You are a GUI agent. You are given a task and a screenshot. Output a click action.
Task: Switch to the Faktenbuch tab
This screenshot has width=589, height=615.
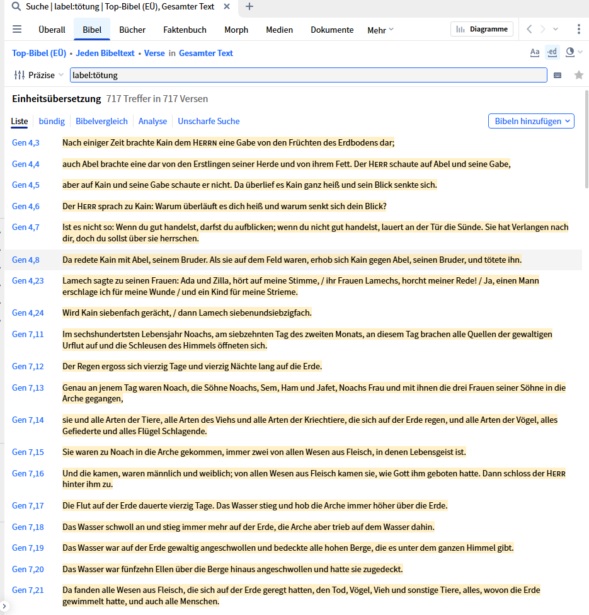185,30
